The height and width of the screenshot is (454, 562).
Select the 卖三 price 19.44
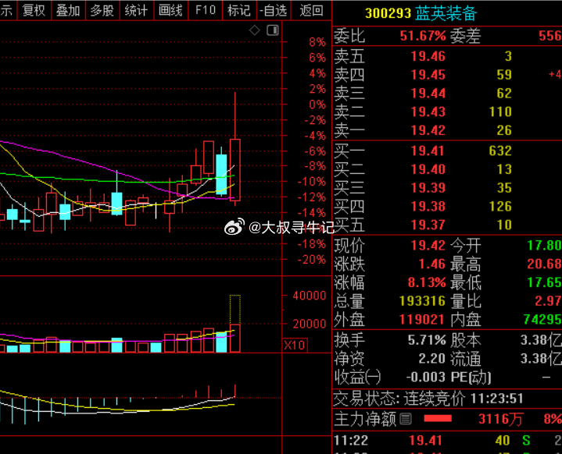[428, 94]
